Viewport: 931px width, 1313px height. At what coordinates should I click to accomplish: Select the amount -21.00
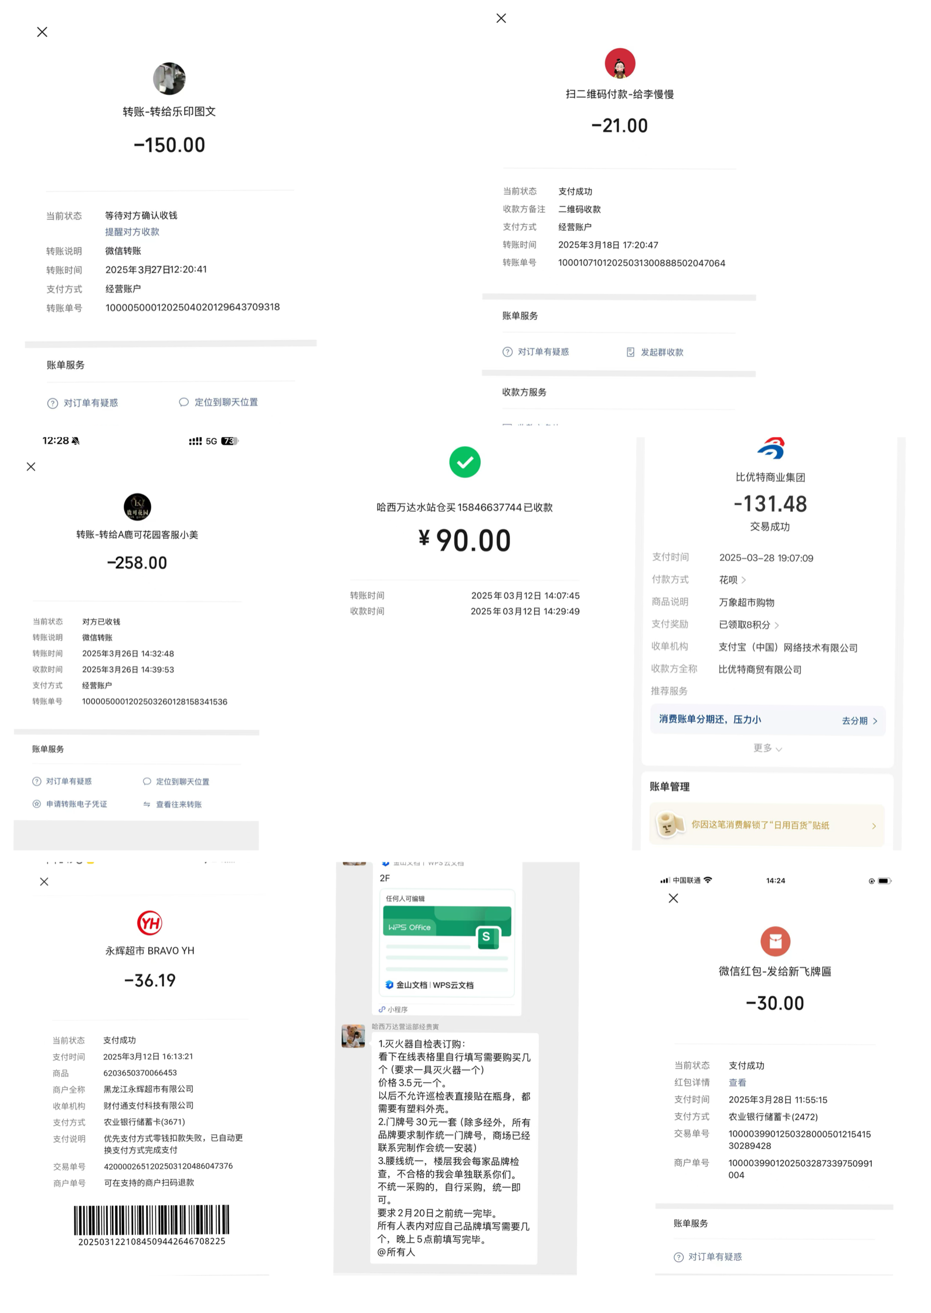(x=620, y=125)
